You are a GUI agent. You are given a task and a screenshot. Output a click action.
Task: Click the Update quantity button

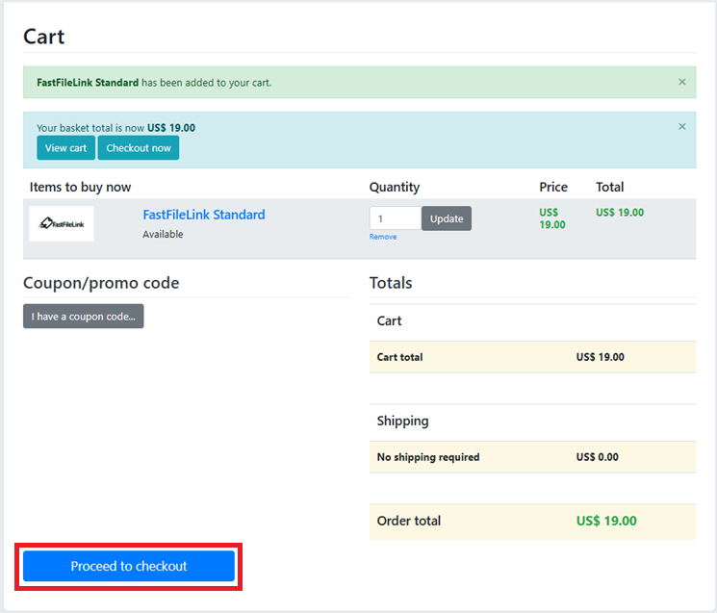pyautogui.click(x=447, y=218)
